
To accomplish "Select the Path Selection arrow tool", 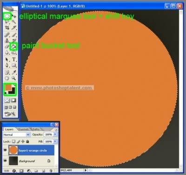I will pyautogui.click(x=7, y=59).
